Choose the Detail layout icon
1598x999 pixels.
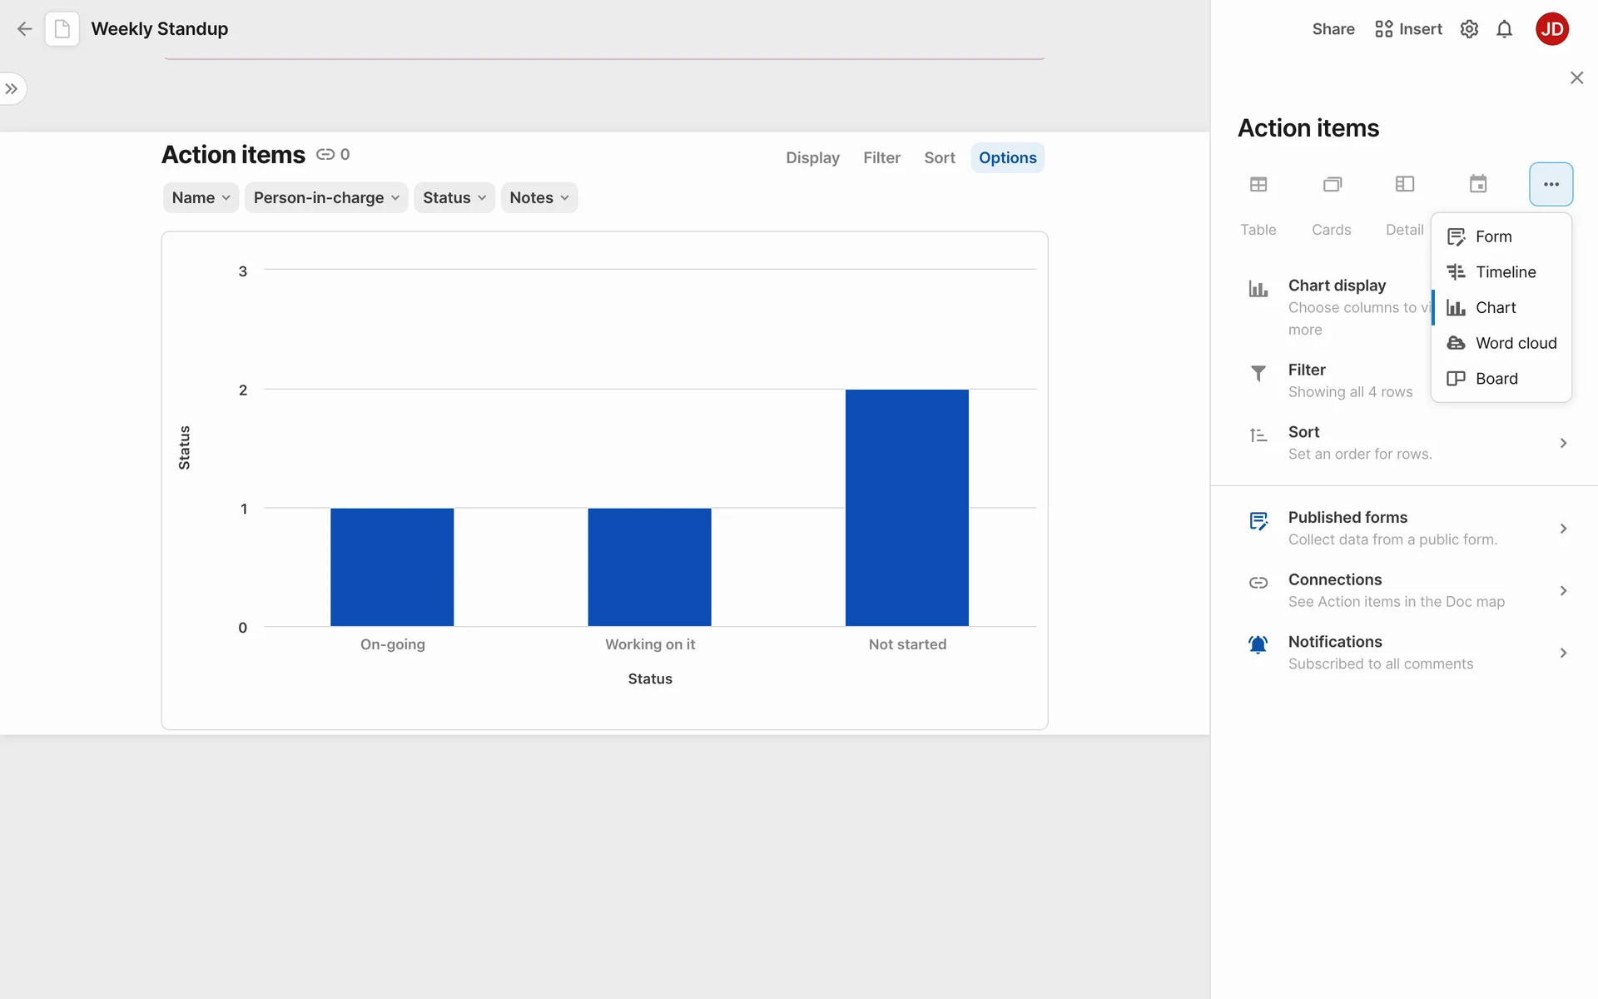[1404, 185]
